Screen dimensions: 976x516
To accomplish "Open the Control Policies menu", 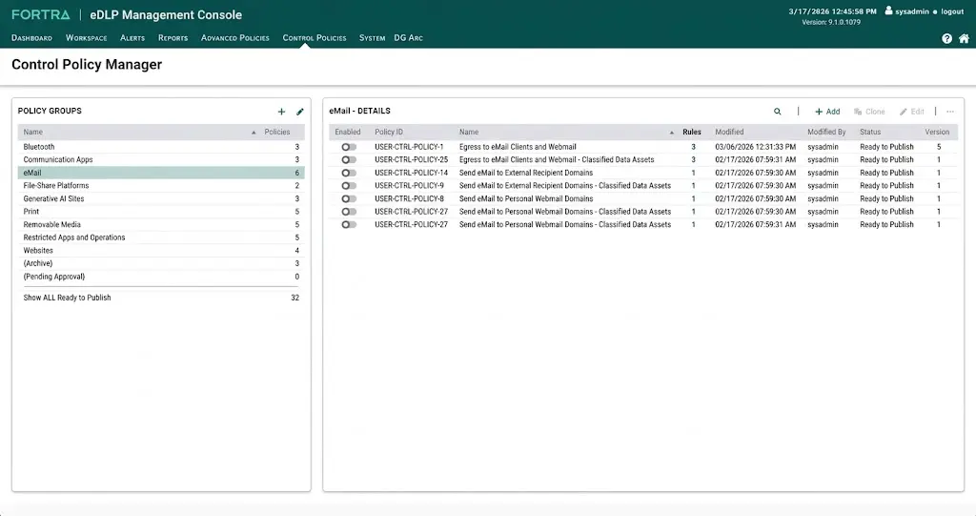I will click(x=315, y=38).
